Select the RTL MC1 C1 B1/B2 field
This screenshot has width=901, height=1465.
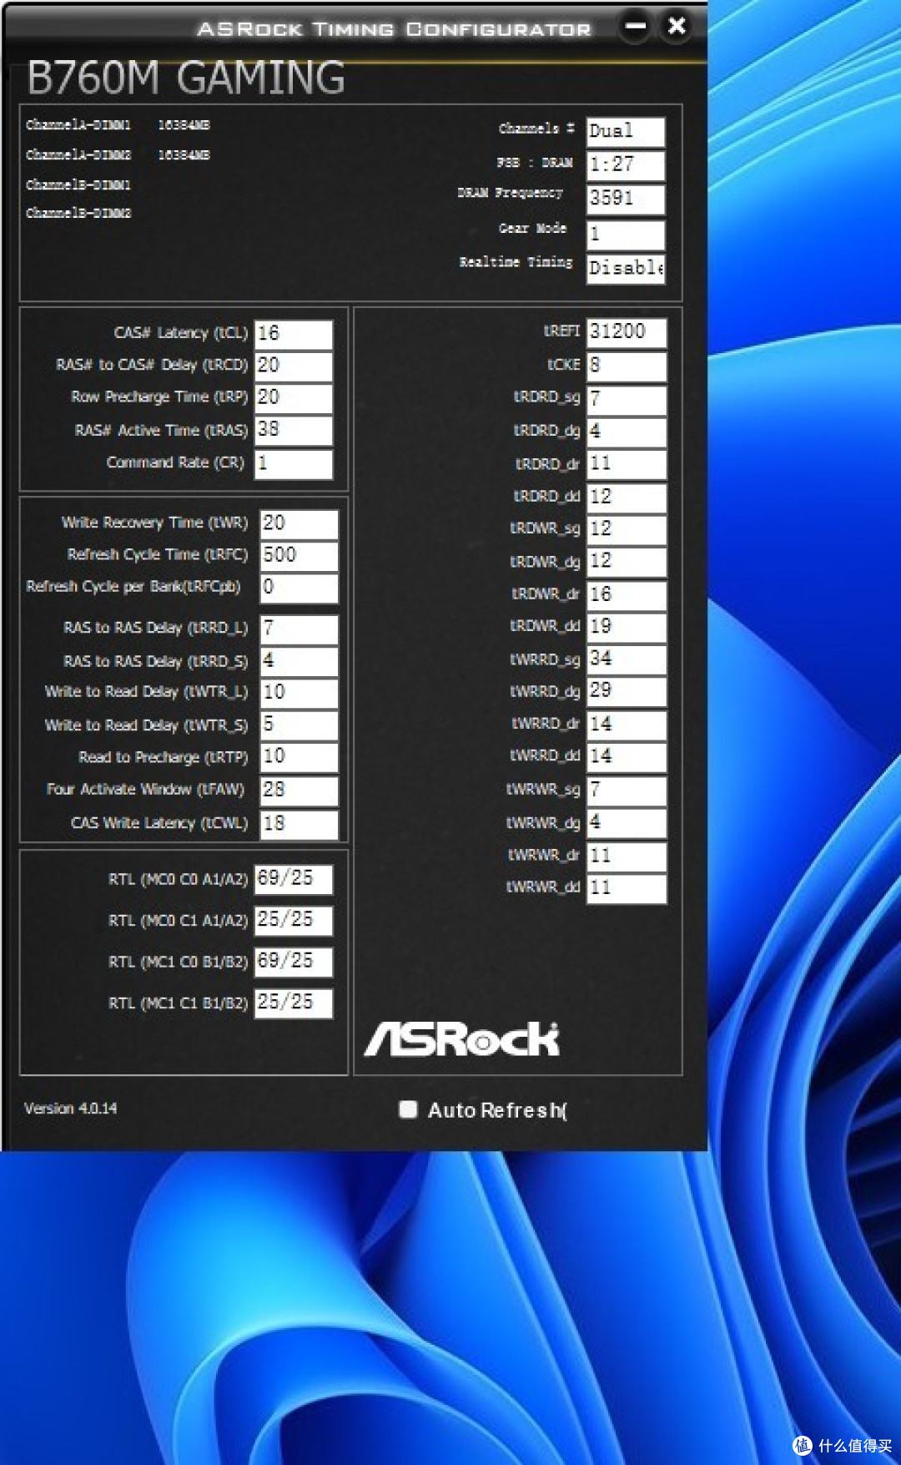click(x=294, y=1003)
